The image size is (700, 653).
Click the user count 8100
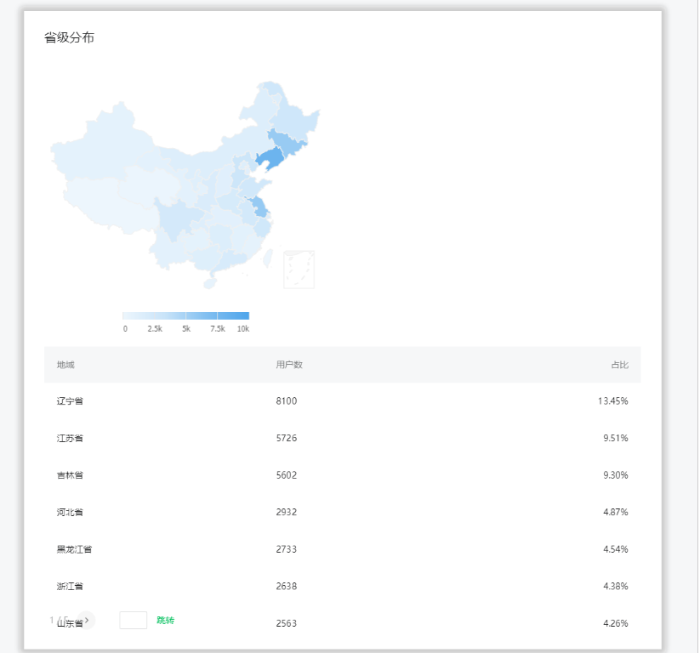(286, 400)
